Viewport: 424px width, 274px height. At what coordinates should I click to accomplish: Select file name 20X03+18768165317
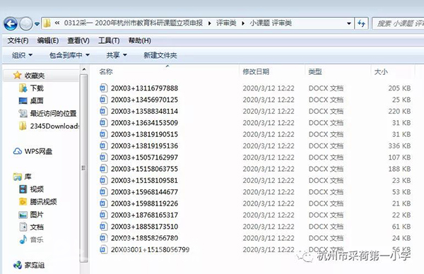pyautogui.click(x=144, y=215)
